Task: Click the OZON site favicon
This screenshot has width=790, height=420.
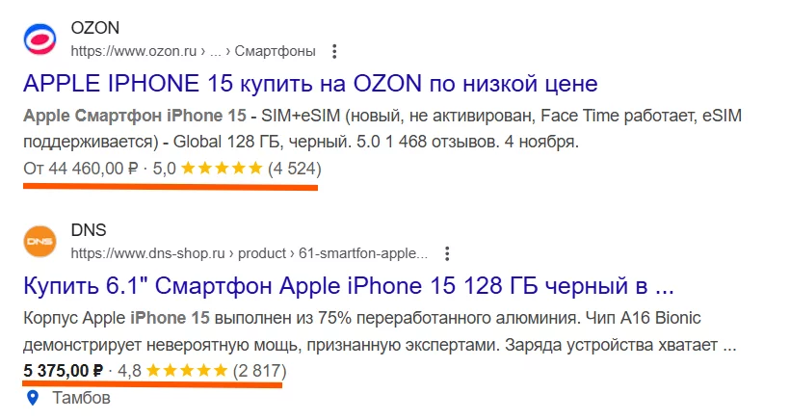Action: pyautogui.click(x=39, y=39)
